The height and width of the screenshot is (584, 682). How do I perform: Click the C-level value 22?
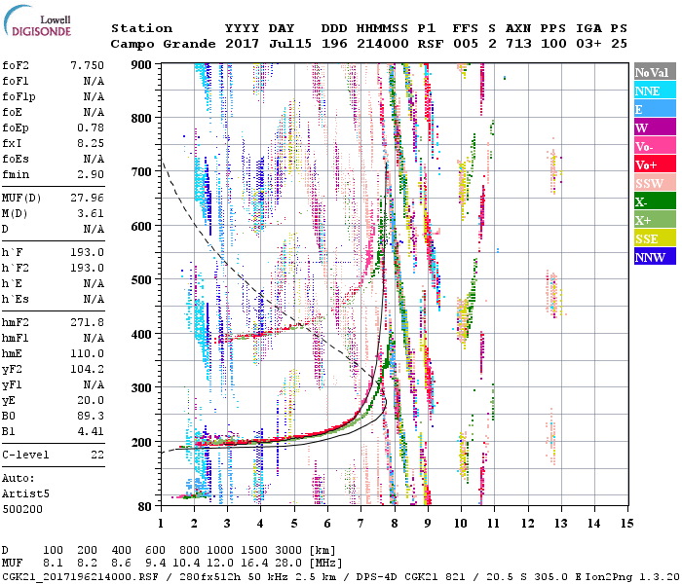pos(97,455)
